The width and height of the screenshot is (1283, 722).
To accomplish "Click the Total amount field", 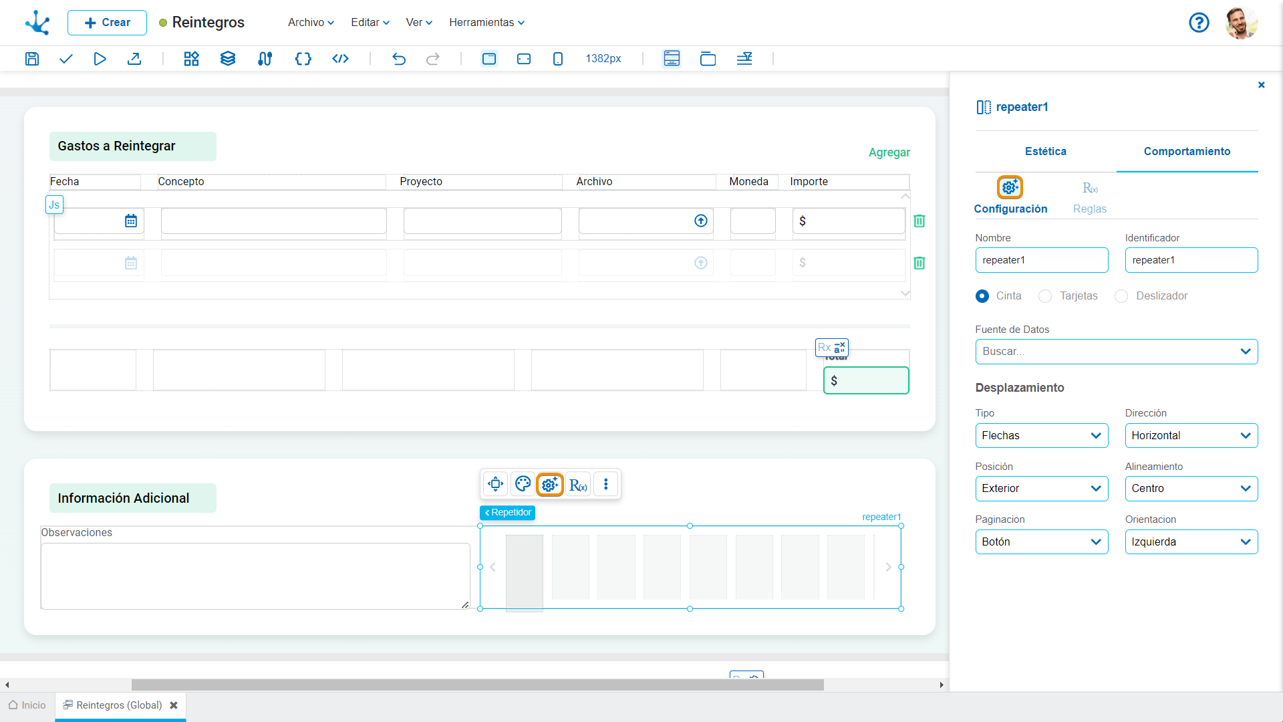I will pos(866,380).
